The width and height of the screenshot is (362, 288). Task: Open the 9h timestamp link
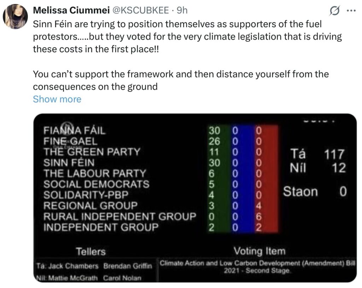tap(182, 11)
